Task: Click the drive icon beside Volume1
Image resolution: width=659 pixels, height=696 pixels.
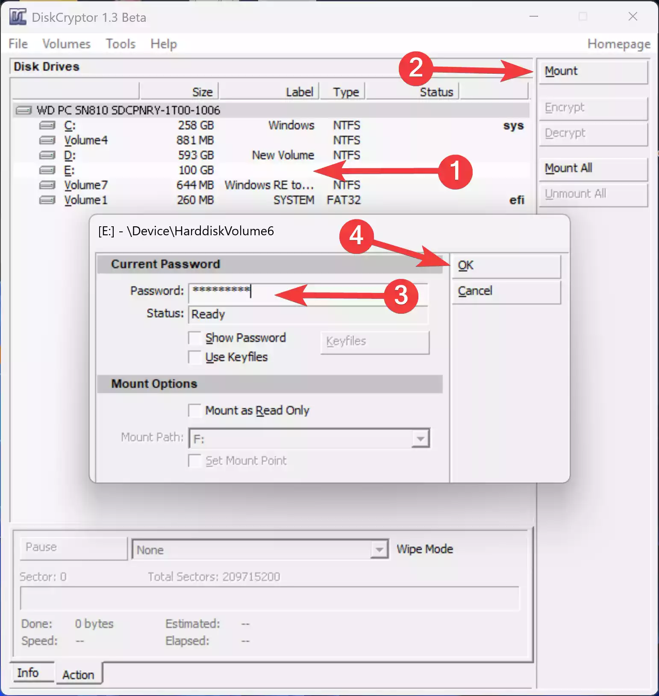Action: [47, 200]
